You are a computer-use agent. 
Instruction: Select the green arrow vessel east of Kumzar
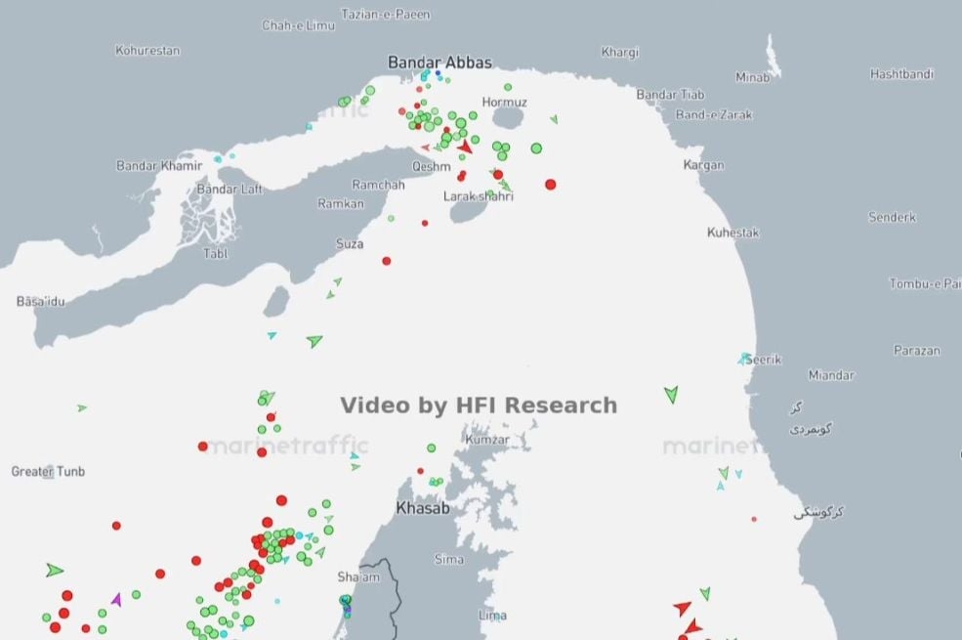[671, 394]
